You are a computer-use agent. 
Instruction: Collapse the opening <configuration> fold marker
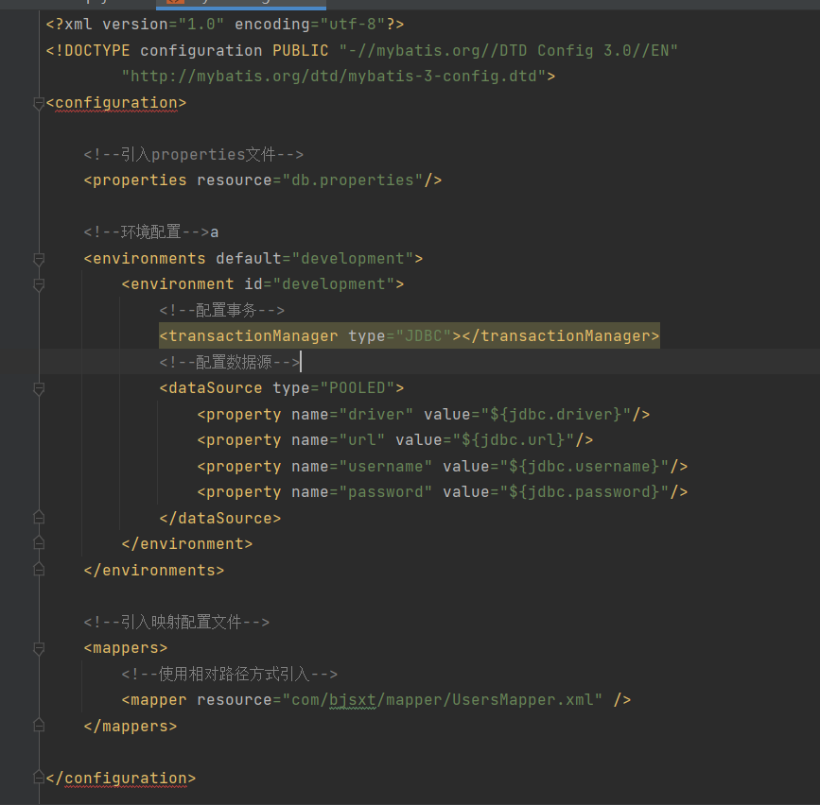(x=38, y=103)
